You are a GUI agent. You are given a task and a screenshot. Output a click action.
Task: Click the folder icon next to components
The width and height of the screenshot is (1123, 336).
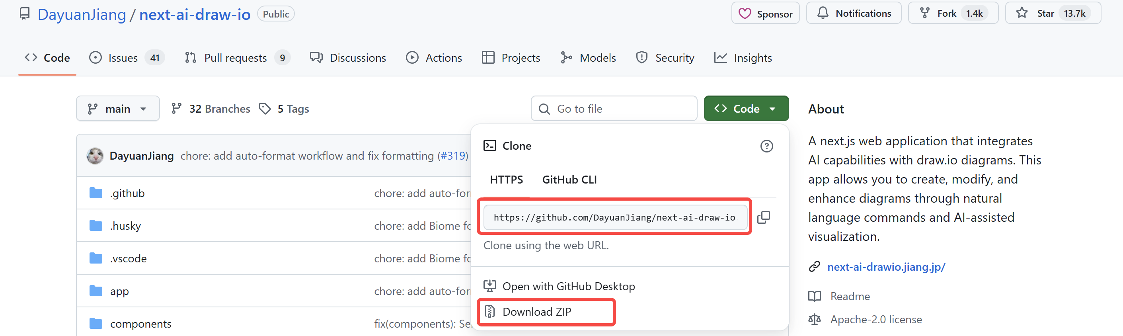pyautogui.click(x=96, y=324)
